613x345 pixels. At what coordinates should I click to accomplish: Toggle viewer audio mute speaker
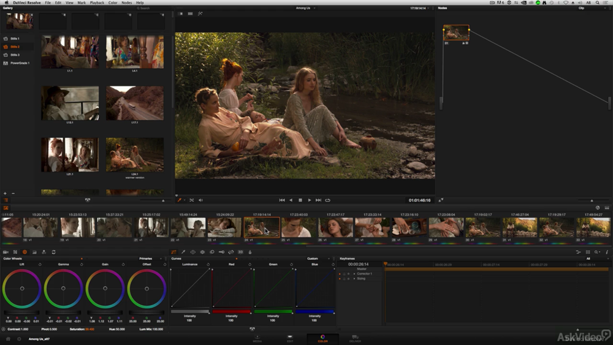(x=200, y=200)
